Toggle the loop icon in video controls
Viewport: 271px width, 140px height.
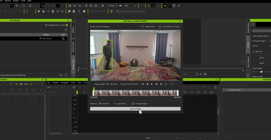166,84
